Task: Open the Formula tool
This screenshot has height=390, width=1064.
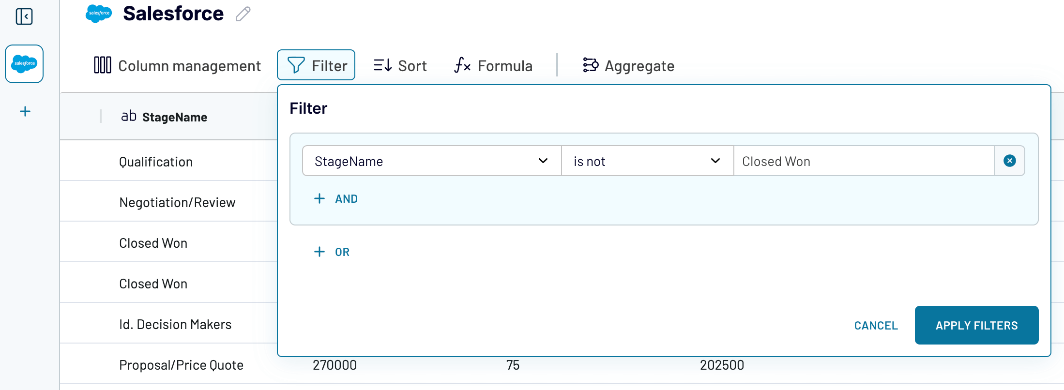Action: tap(493, 65)
